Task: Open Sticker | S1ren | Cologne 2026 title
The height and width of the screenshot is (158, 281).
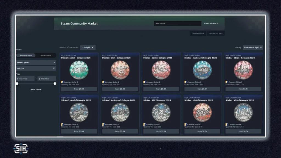Action: 240,58
